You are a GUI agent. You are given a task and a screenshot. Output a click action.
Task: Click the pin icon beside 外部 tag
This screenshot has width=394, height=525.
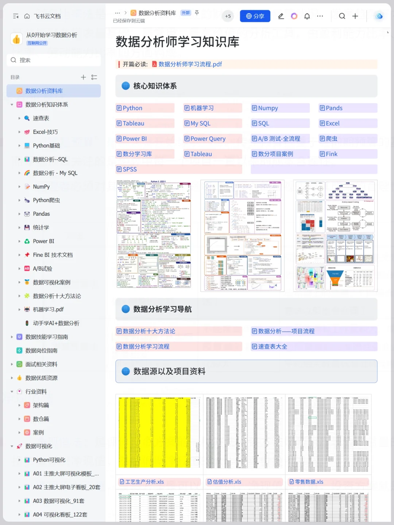point(197,13)
